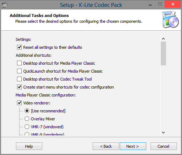Uncheck Reset all settings to their defaults
The height and width of the screenshot is (155, 182).
[x=19, y=47]
